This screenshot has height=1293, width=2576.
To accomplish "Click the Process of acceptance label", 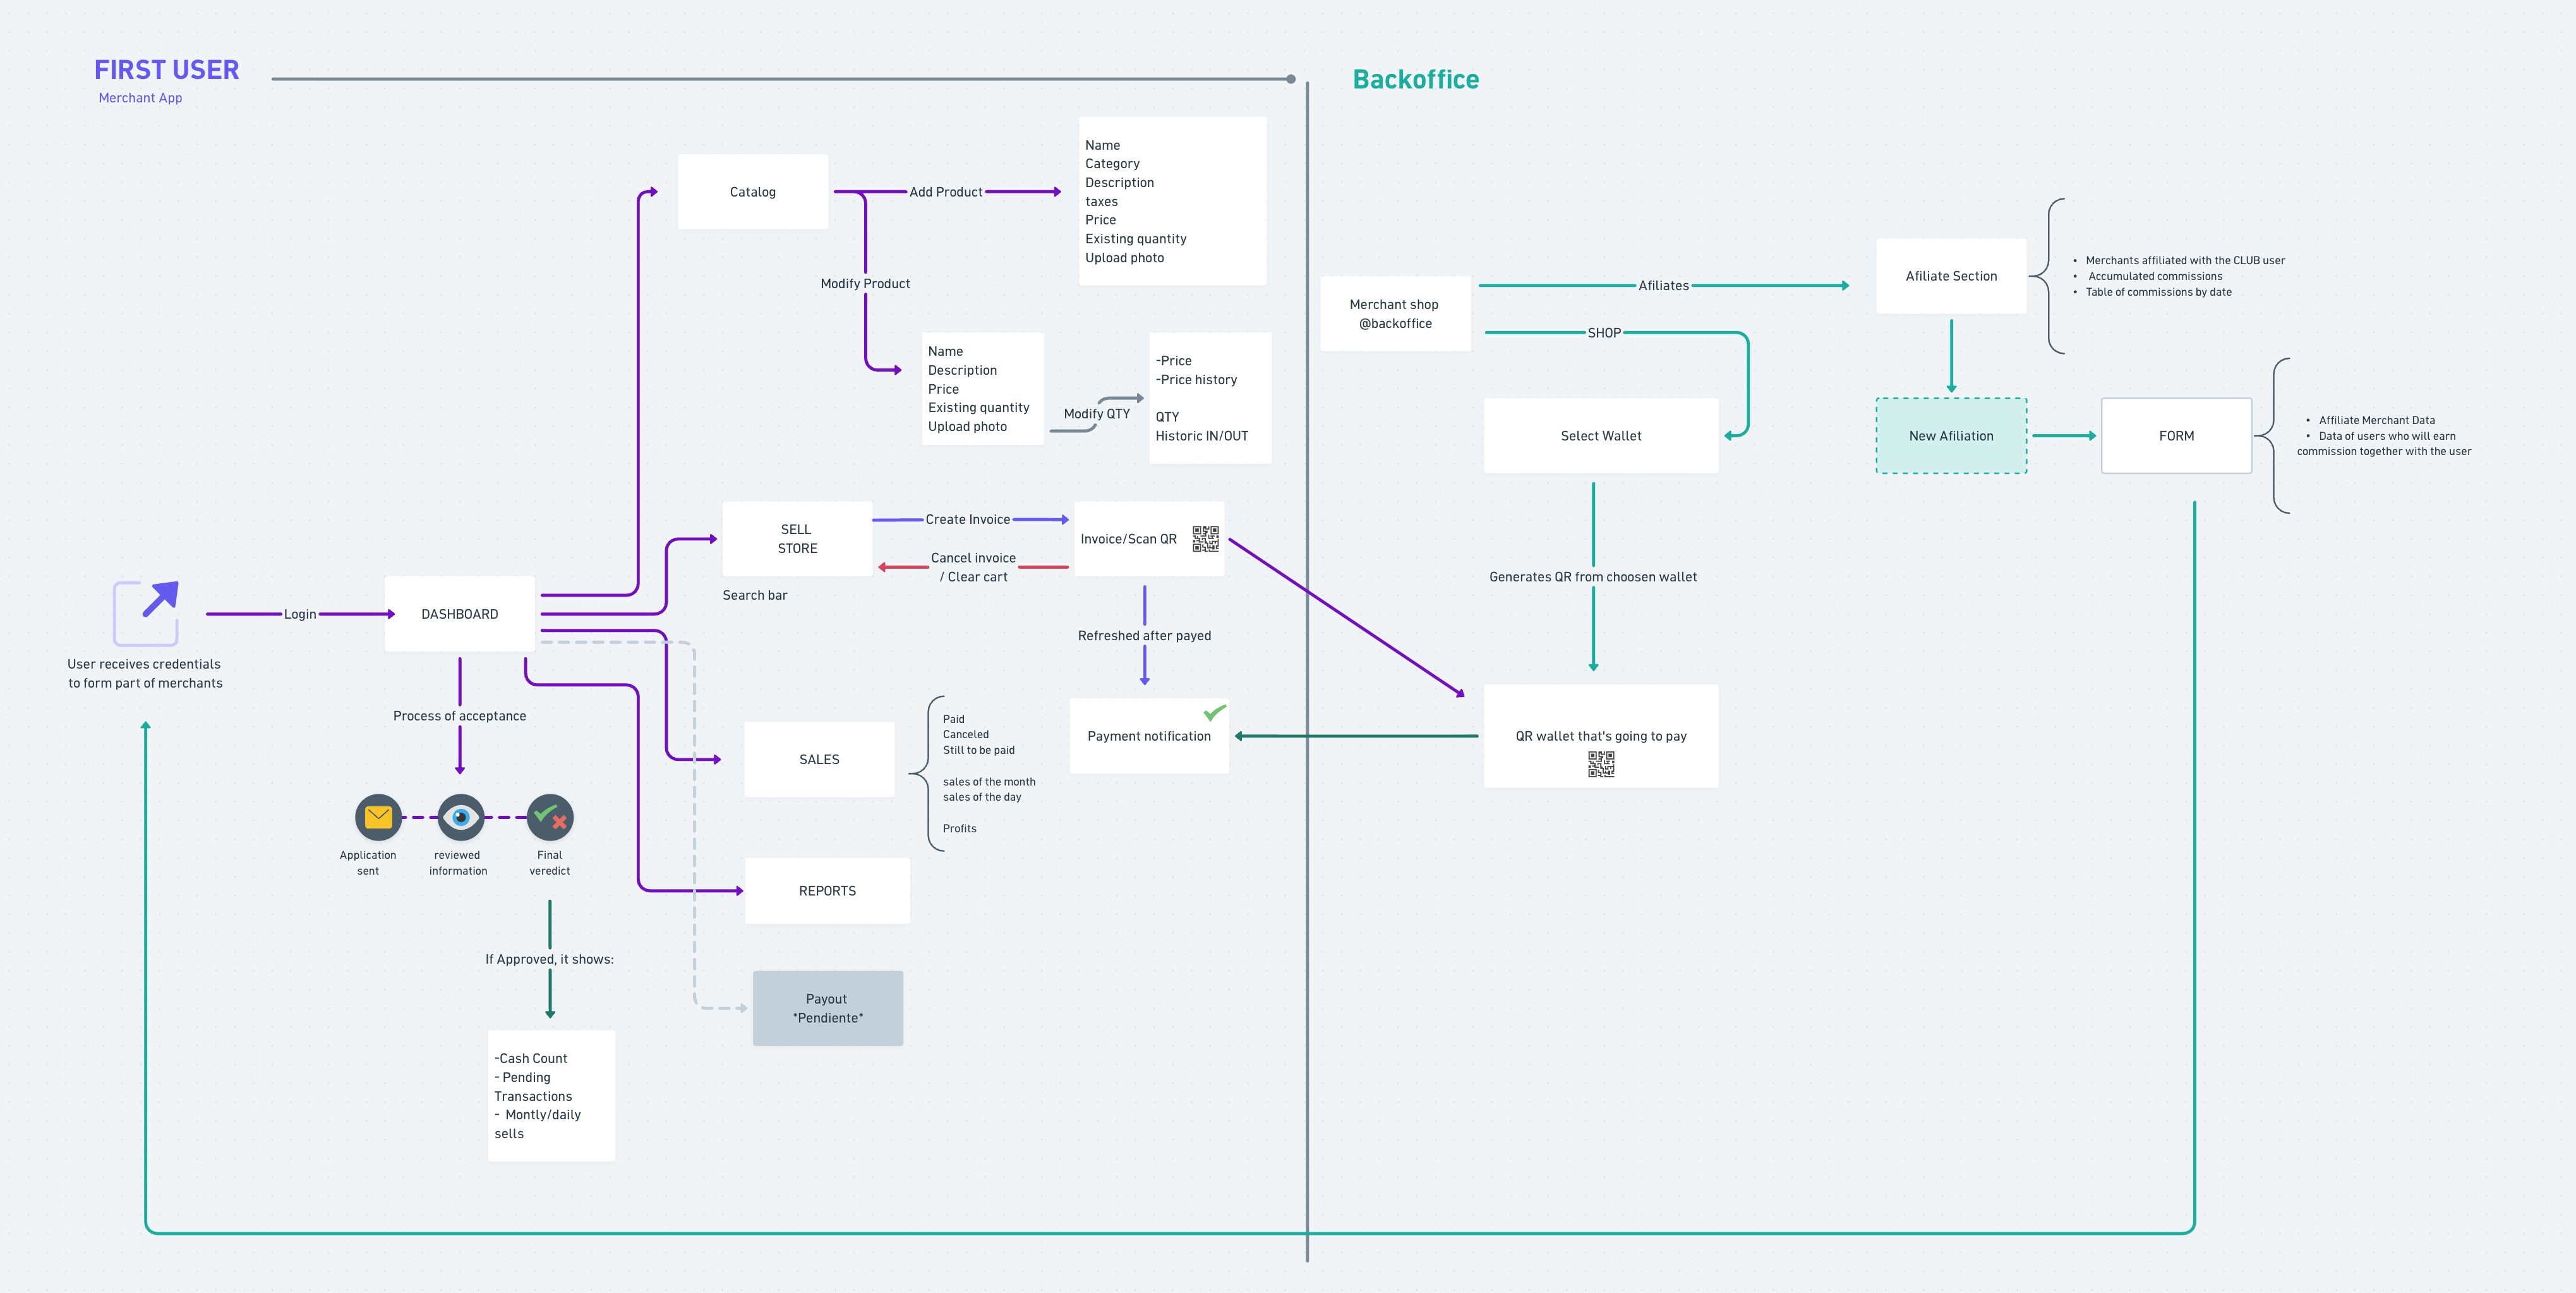I will click(460, 715).
